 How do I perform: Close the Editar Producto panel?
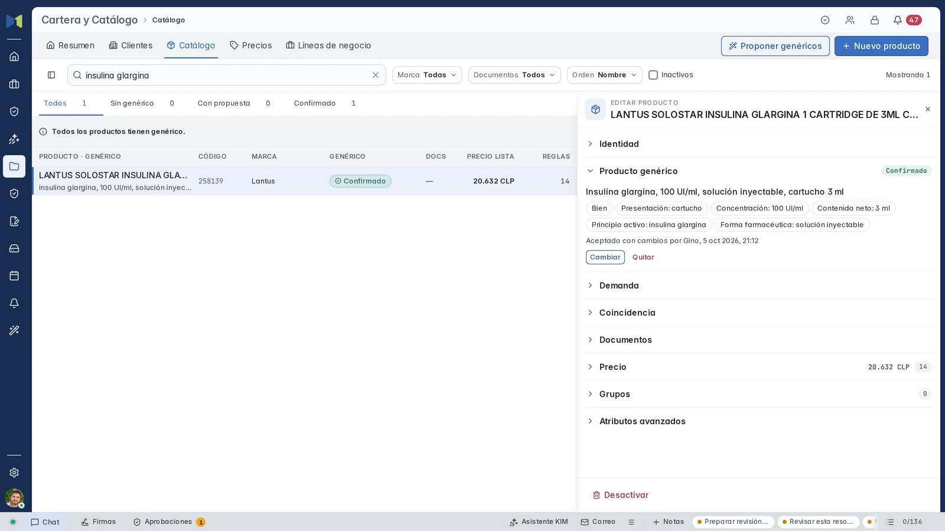pyautogui.click(x=928, y=109)
